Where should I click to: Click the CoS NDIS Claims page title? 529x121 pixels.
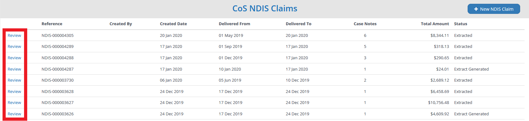click(x=265, y=9)
